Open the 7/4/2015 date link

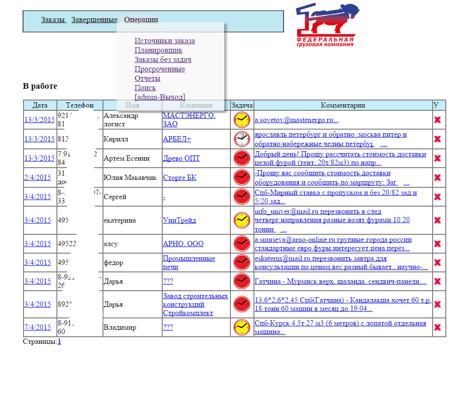(x=38, y=327)
